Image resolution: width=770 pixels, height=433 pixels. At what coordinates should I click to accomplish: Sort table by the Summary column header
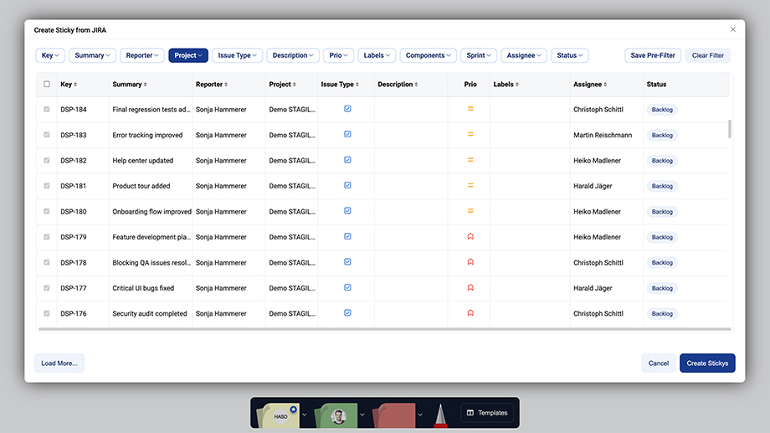tap(130, 85)
